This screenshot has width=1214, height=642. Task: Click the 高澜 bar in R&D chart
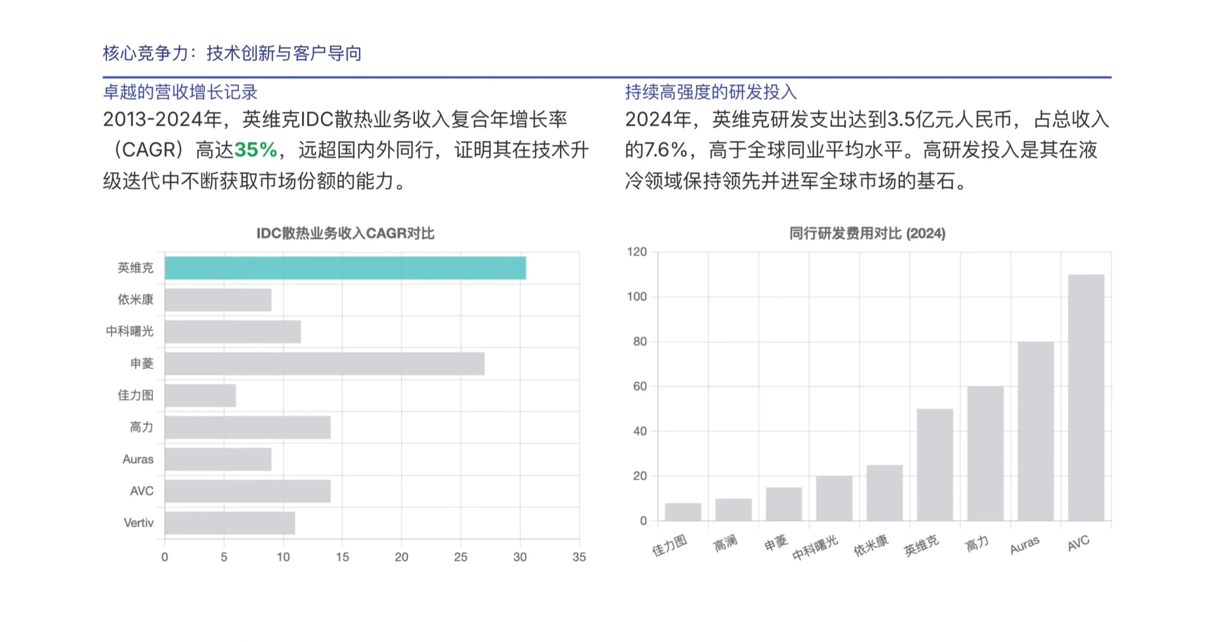click(x=733, y=510)
